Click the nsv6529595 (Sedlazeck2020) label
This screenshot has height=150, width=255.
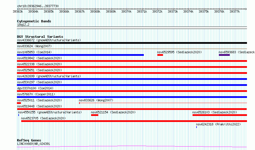click(179, 52)
